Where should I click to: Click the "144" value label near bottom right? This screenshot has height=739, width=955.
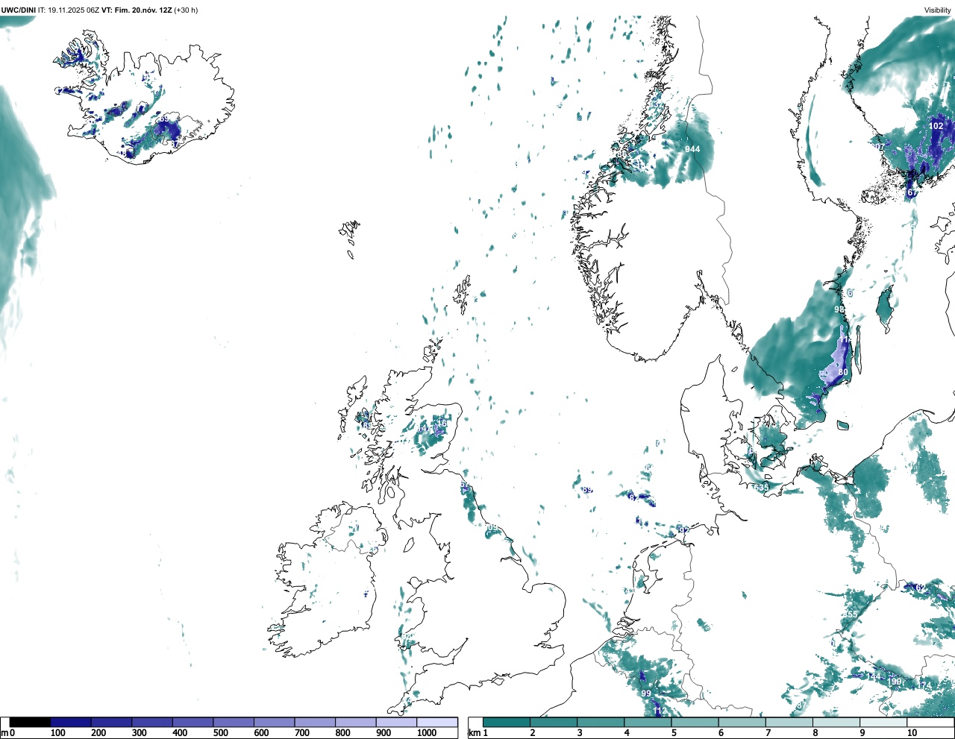click(873, 676)
